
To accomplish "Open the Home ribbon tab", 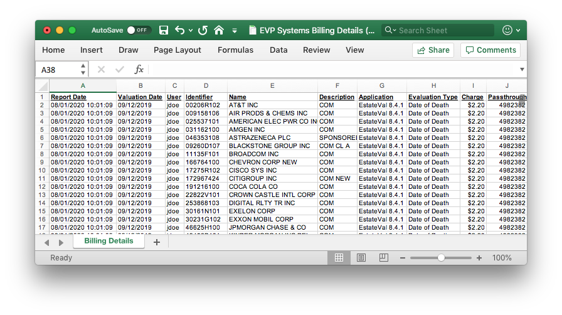I will [x=53, y=50].
